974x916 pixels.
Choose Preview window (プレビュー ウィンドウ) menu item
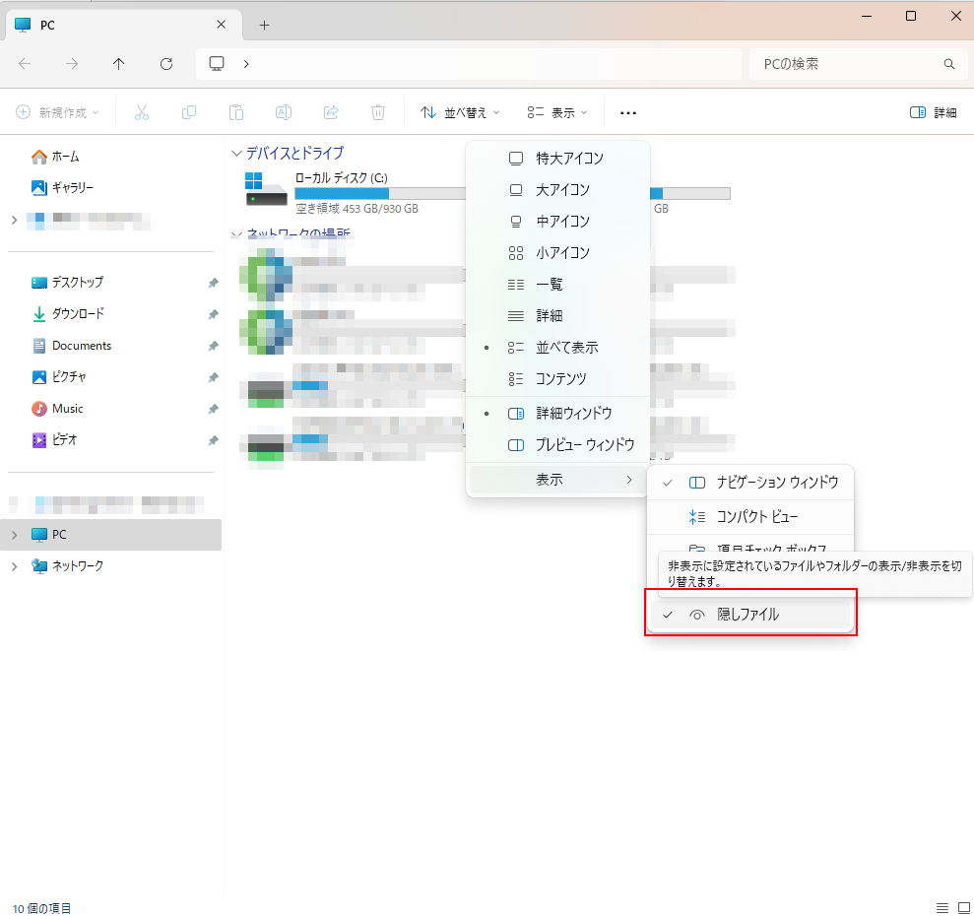(585, 445)
